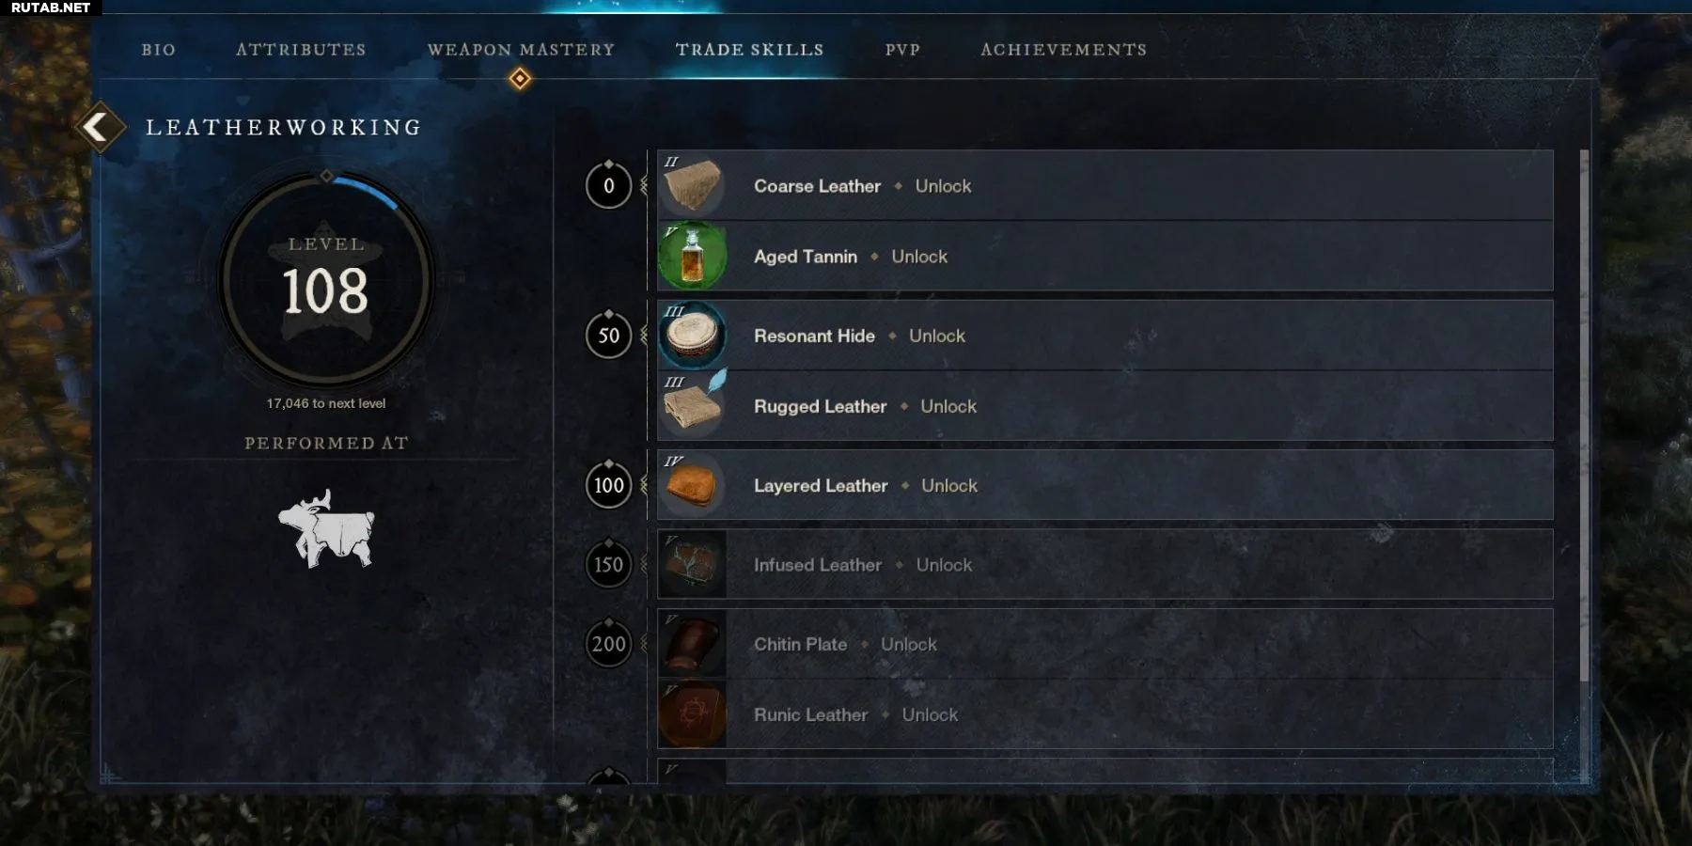
Task: Click the skinned animal station icon
Action: tap(326, 528)
